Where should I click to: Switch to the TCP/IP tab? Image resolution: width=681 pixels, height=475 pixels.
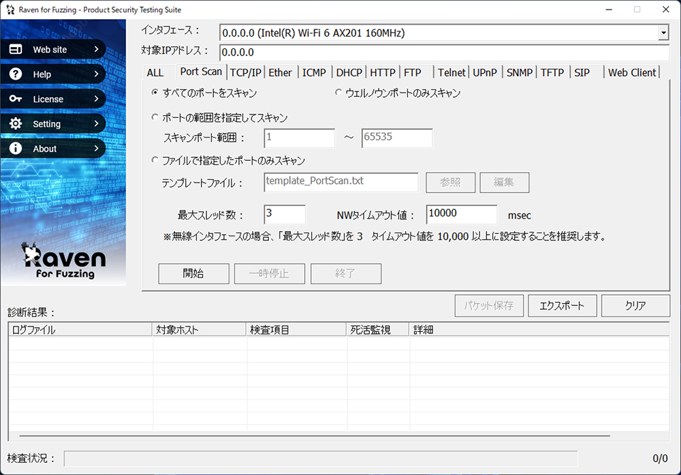click(x=245, y=72)
